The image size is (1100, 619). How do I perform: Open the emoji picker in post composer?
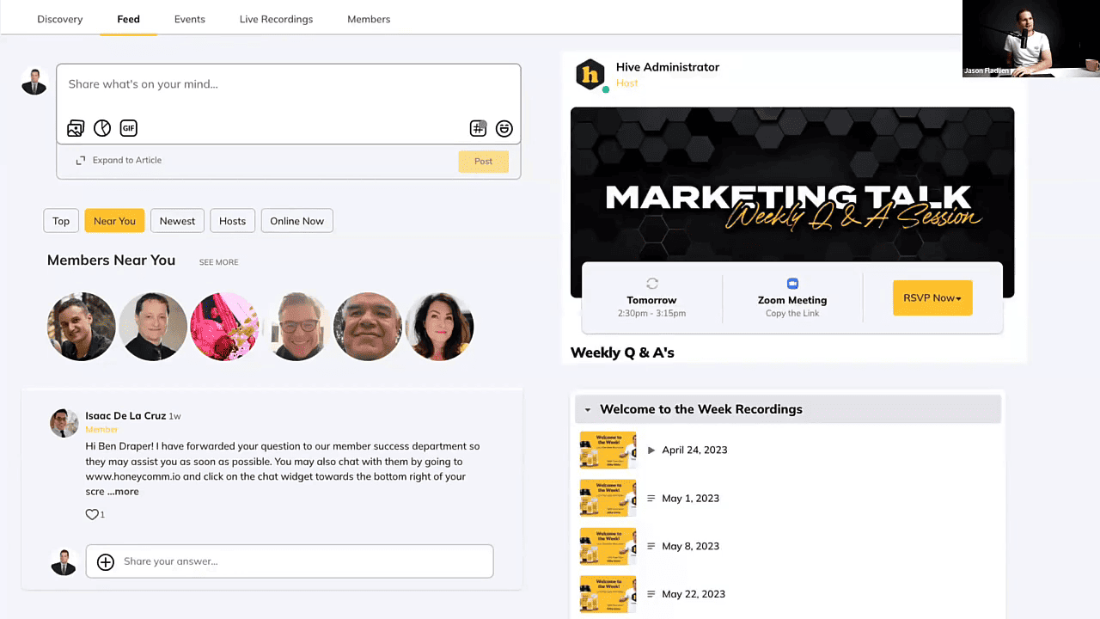[504, 128]
